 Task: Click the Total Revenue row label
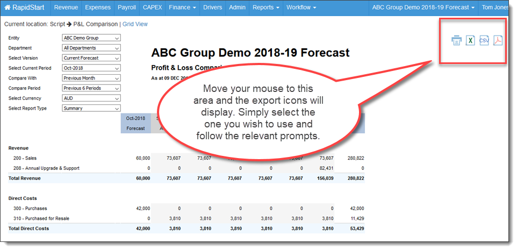24,178
